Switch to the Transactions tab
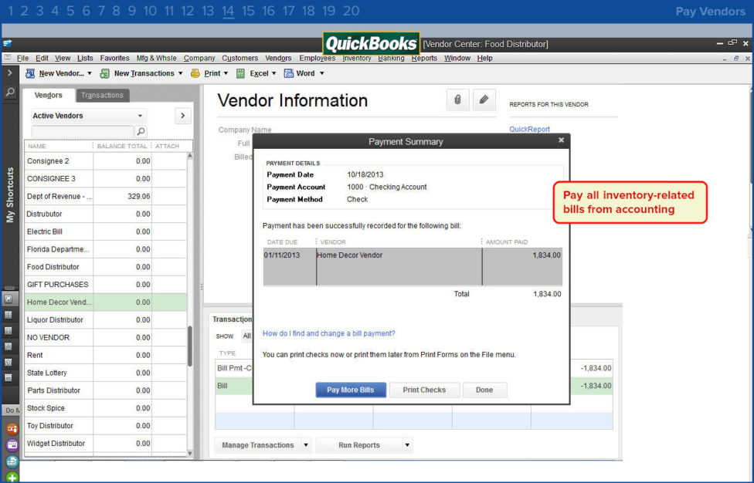Viewport: 754px width, 483px height. click(x=103, y=95)
